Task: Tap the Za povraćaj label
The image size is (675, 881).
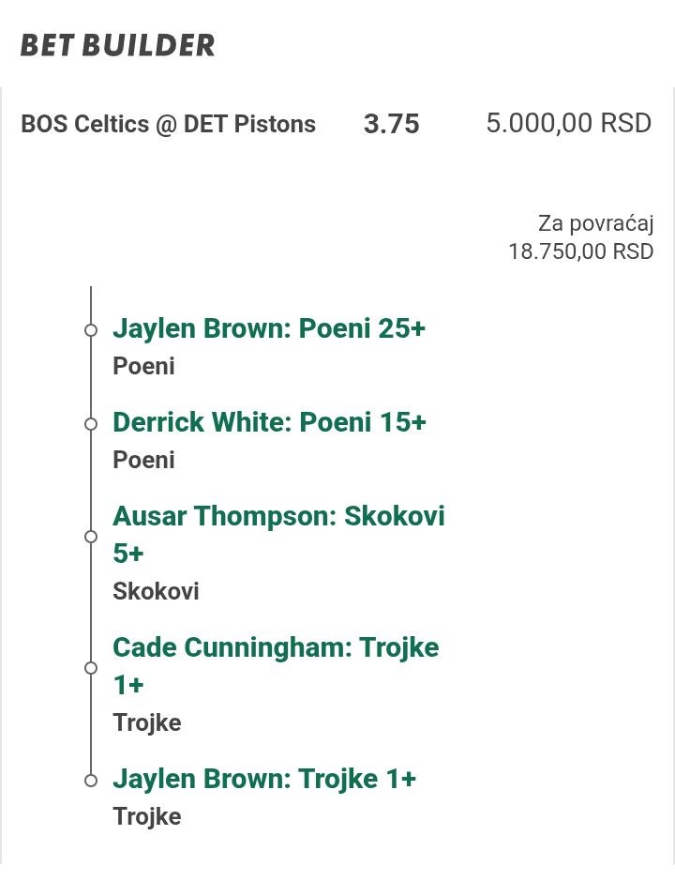Action: tap(595, 223)
